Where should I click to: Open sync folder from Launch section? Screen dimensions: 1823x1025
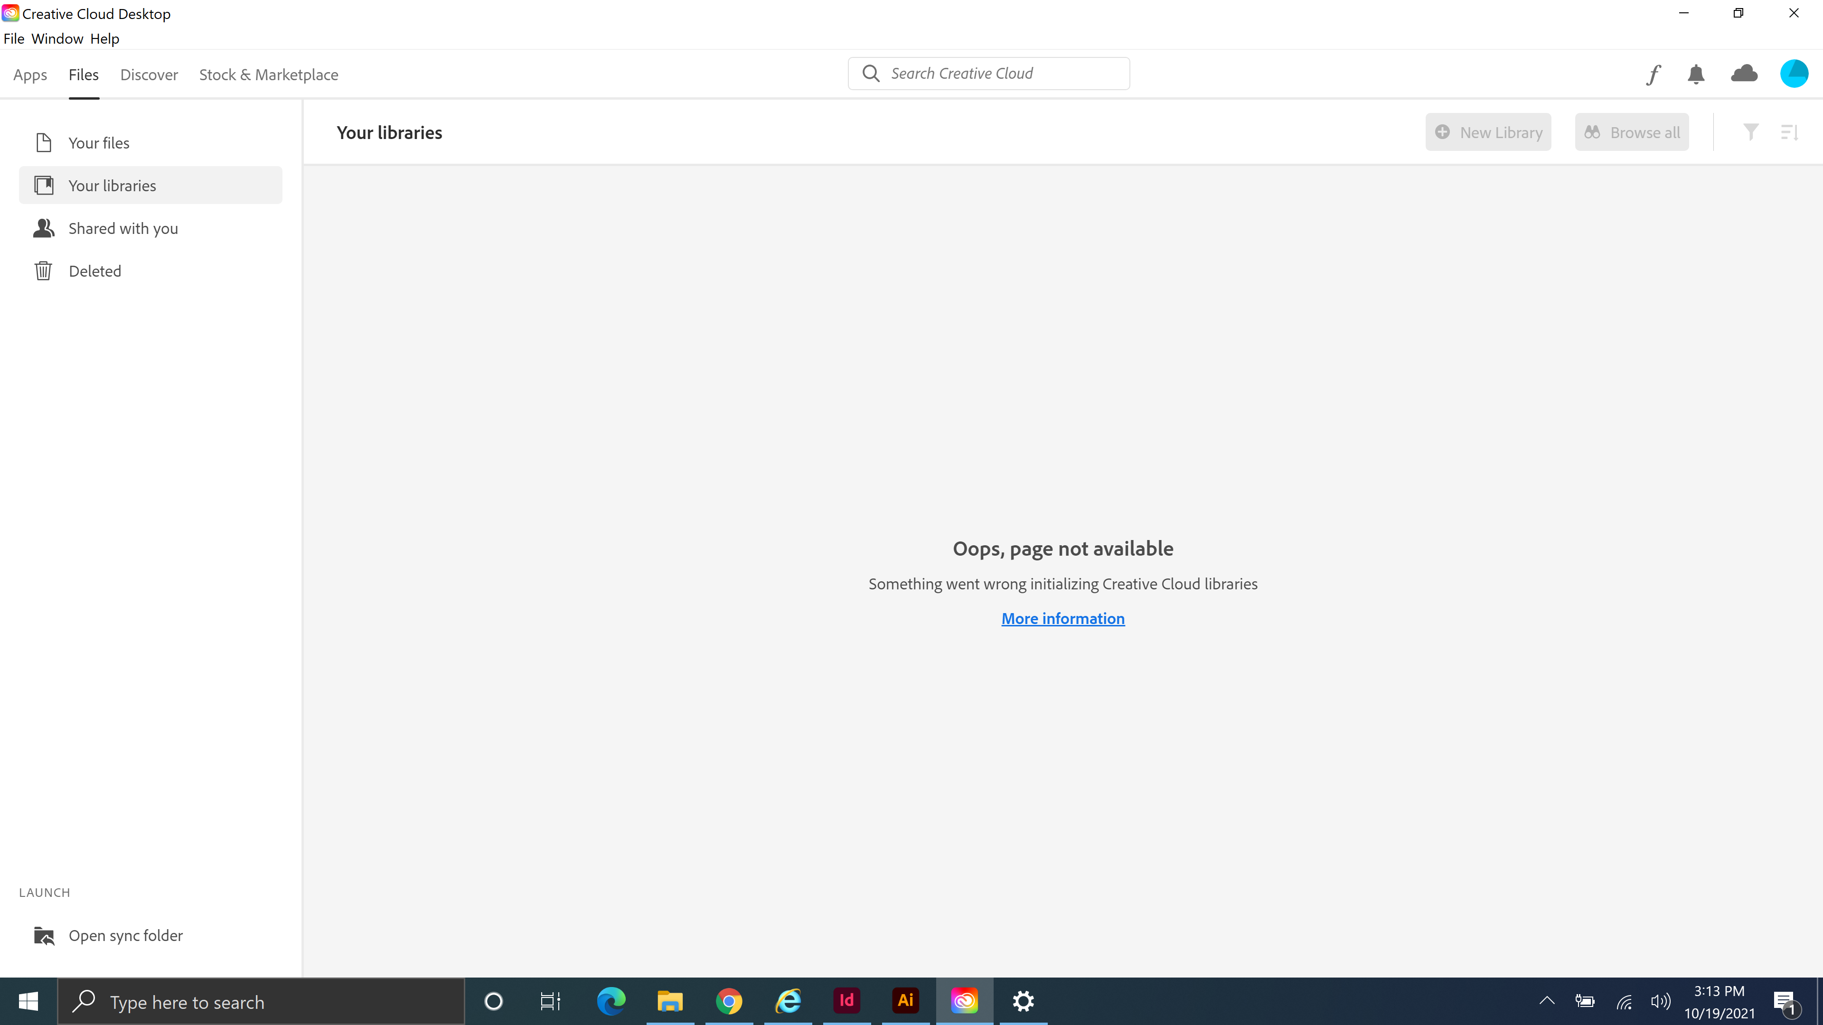125,935
